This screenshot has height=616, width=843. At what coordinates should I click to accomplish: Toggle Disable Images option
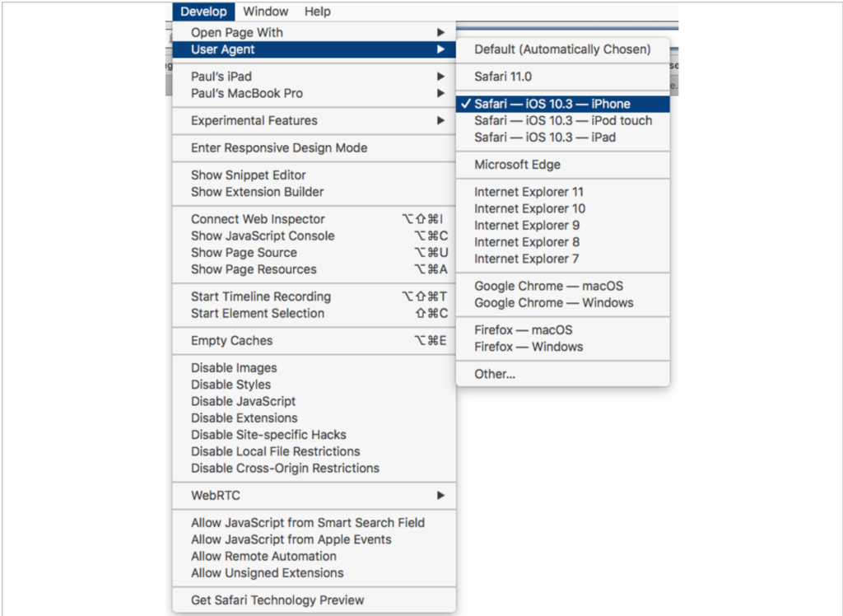coord(314,368)
